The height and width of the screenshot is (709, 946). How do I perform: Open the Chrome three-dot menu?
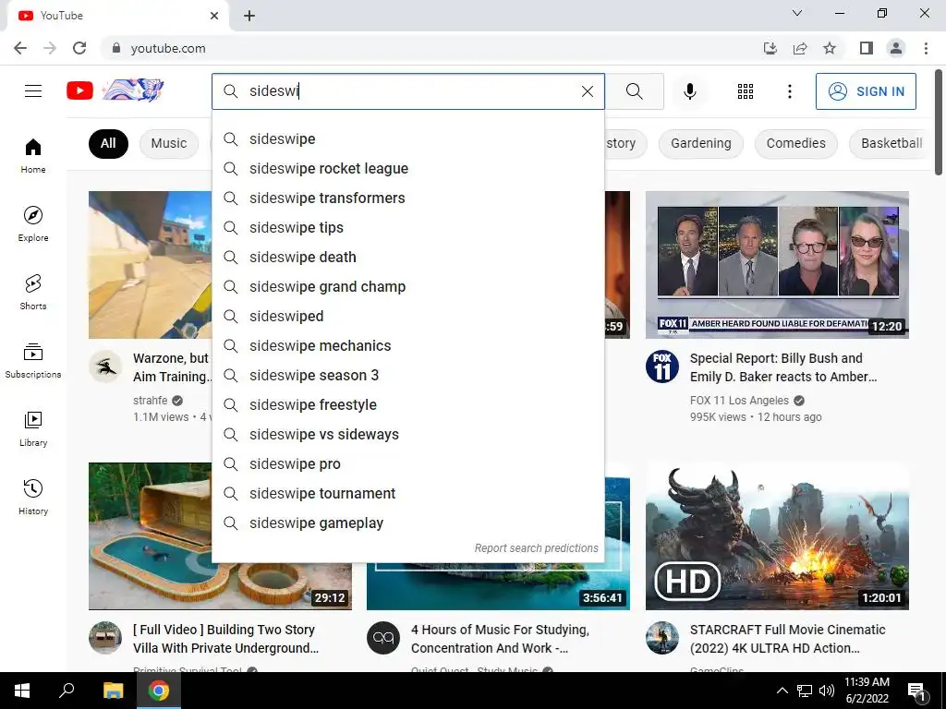[x=926, y=48]
